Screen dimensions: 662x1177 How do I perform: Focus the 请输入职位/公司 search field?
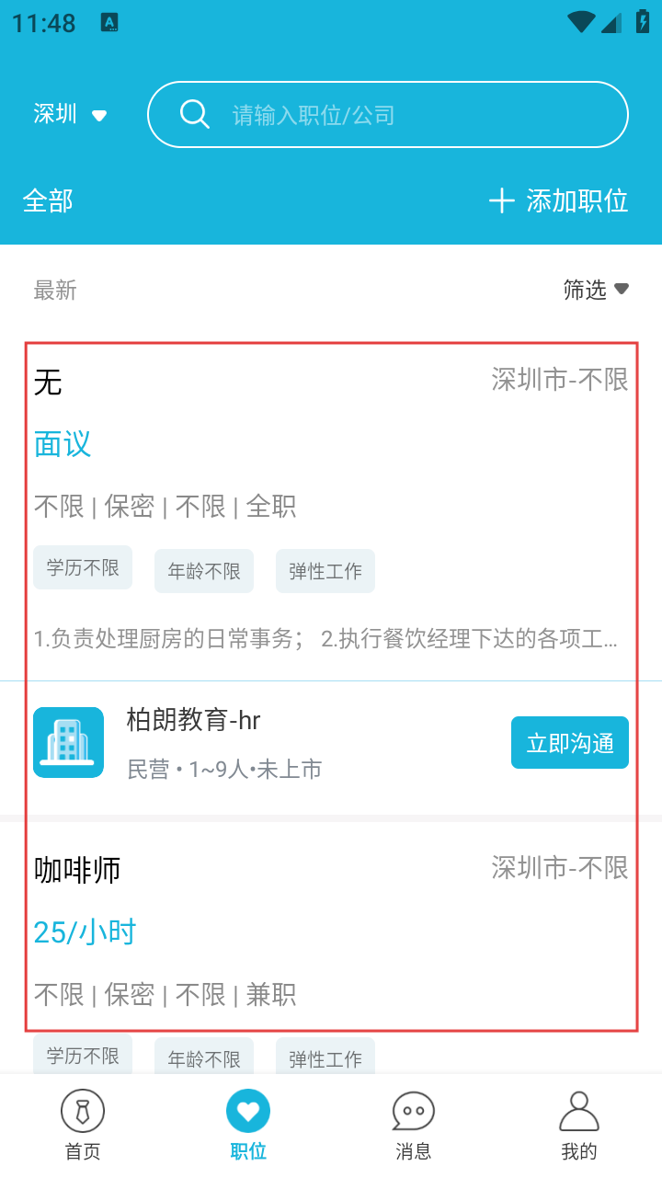(405, 115)
